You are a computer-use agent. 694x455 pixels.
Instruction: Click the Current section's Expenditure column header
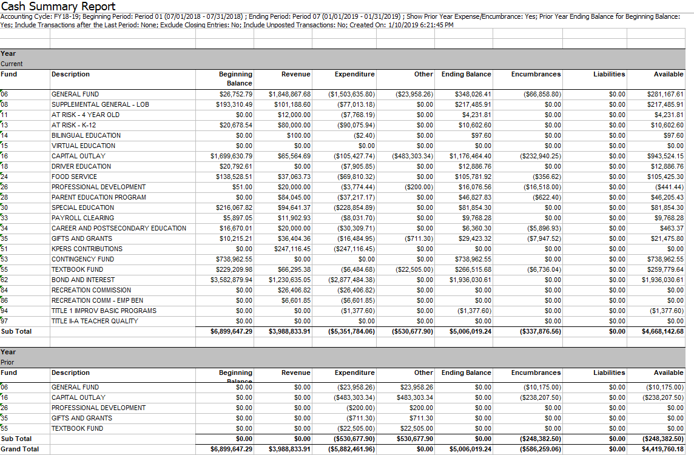point(354,75)
